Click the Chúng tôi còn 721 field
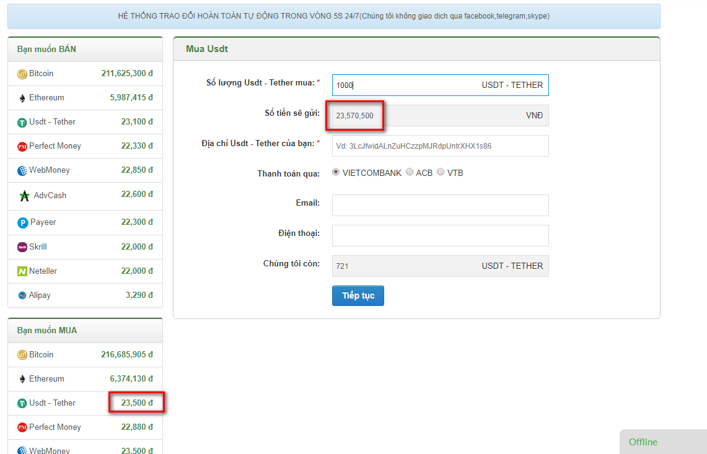 coord(440,266)
